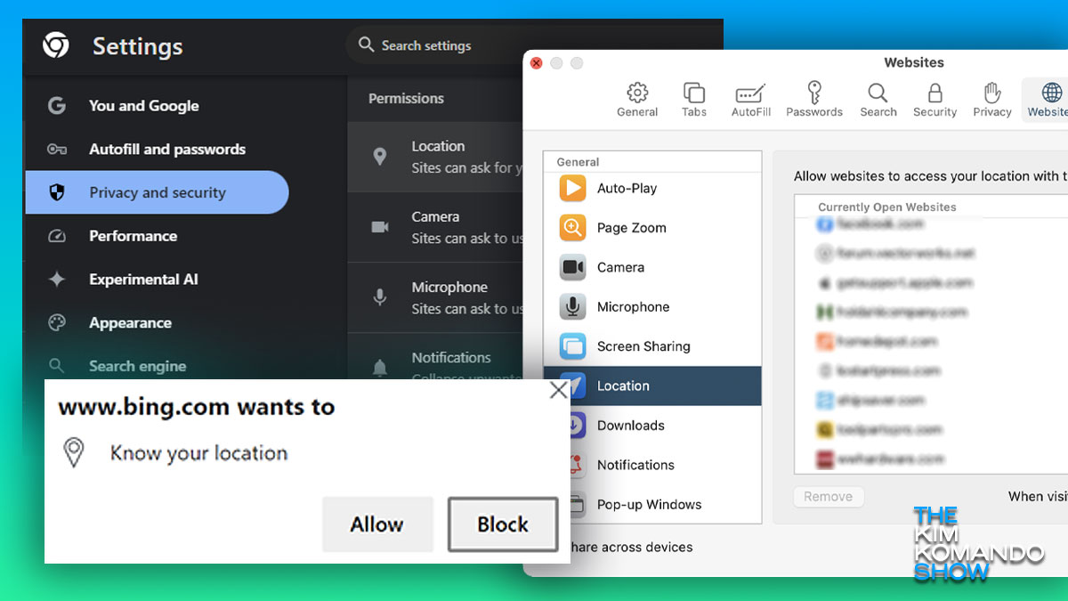
Task: Open the Privacy hand icon pane
Action: (x=992, y=99)
